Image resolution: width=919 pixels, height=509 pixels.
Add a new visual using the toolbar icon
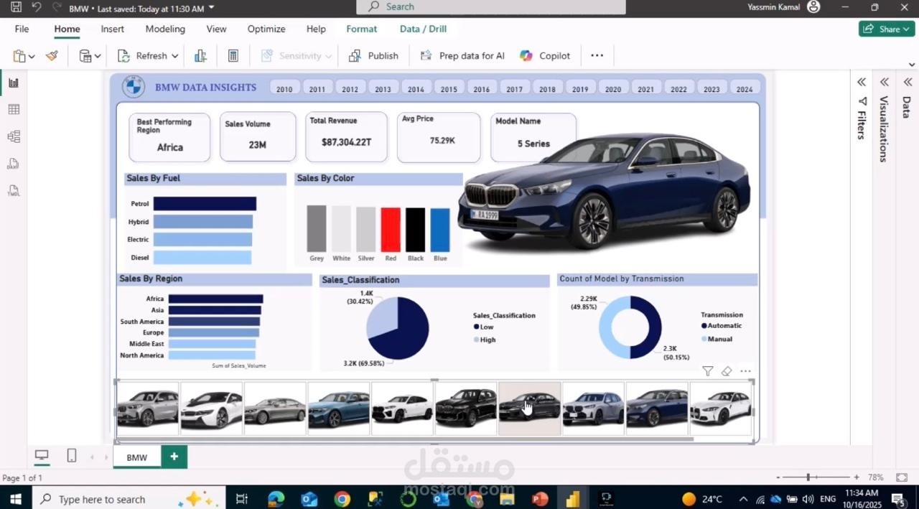click(200, 55)
